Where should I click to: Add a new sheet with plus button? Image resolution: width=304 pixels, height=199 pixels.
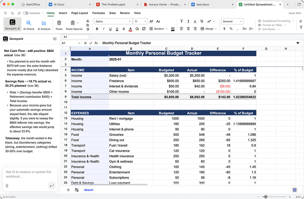pyautogui.click(x=68, y=190)
